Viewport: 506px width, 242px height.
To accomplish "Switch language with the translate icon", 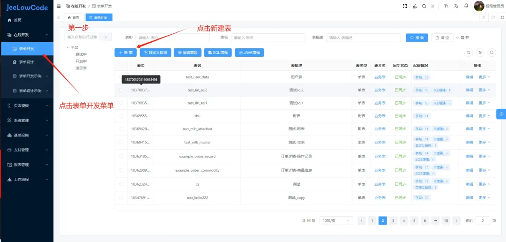I will tap(456, 6).
